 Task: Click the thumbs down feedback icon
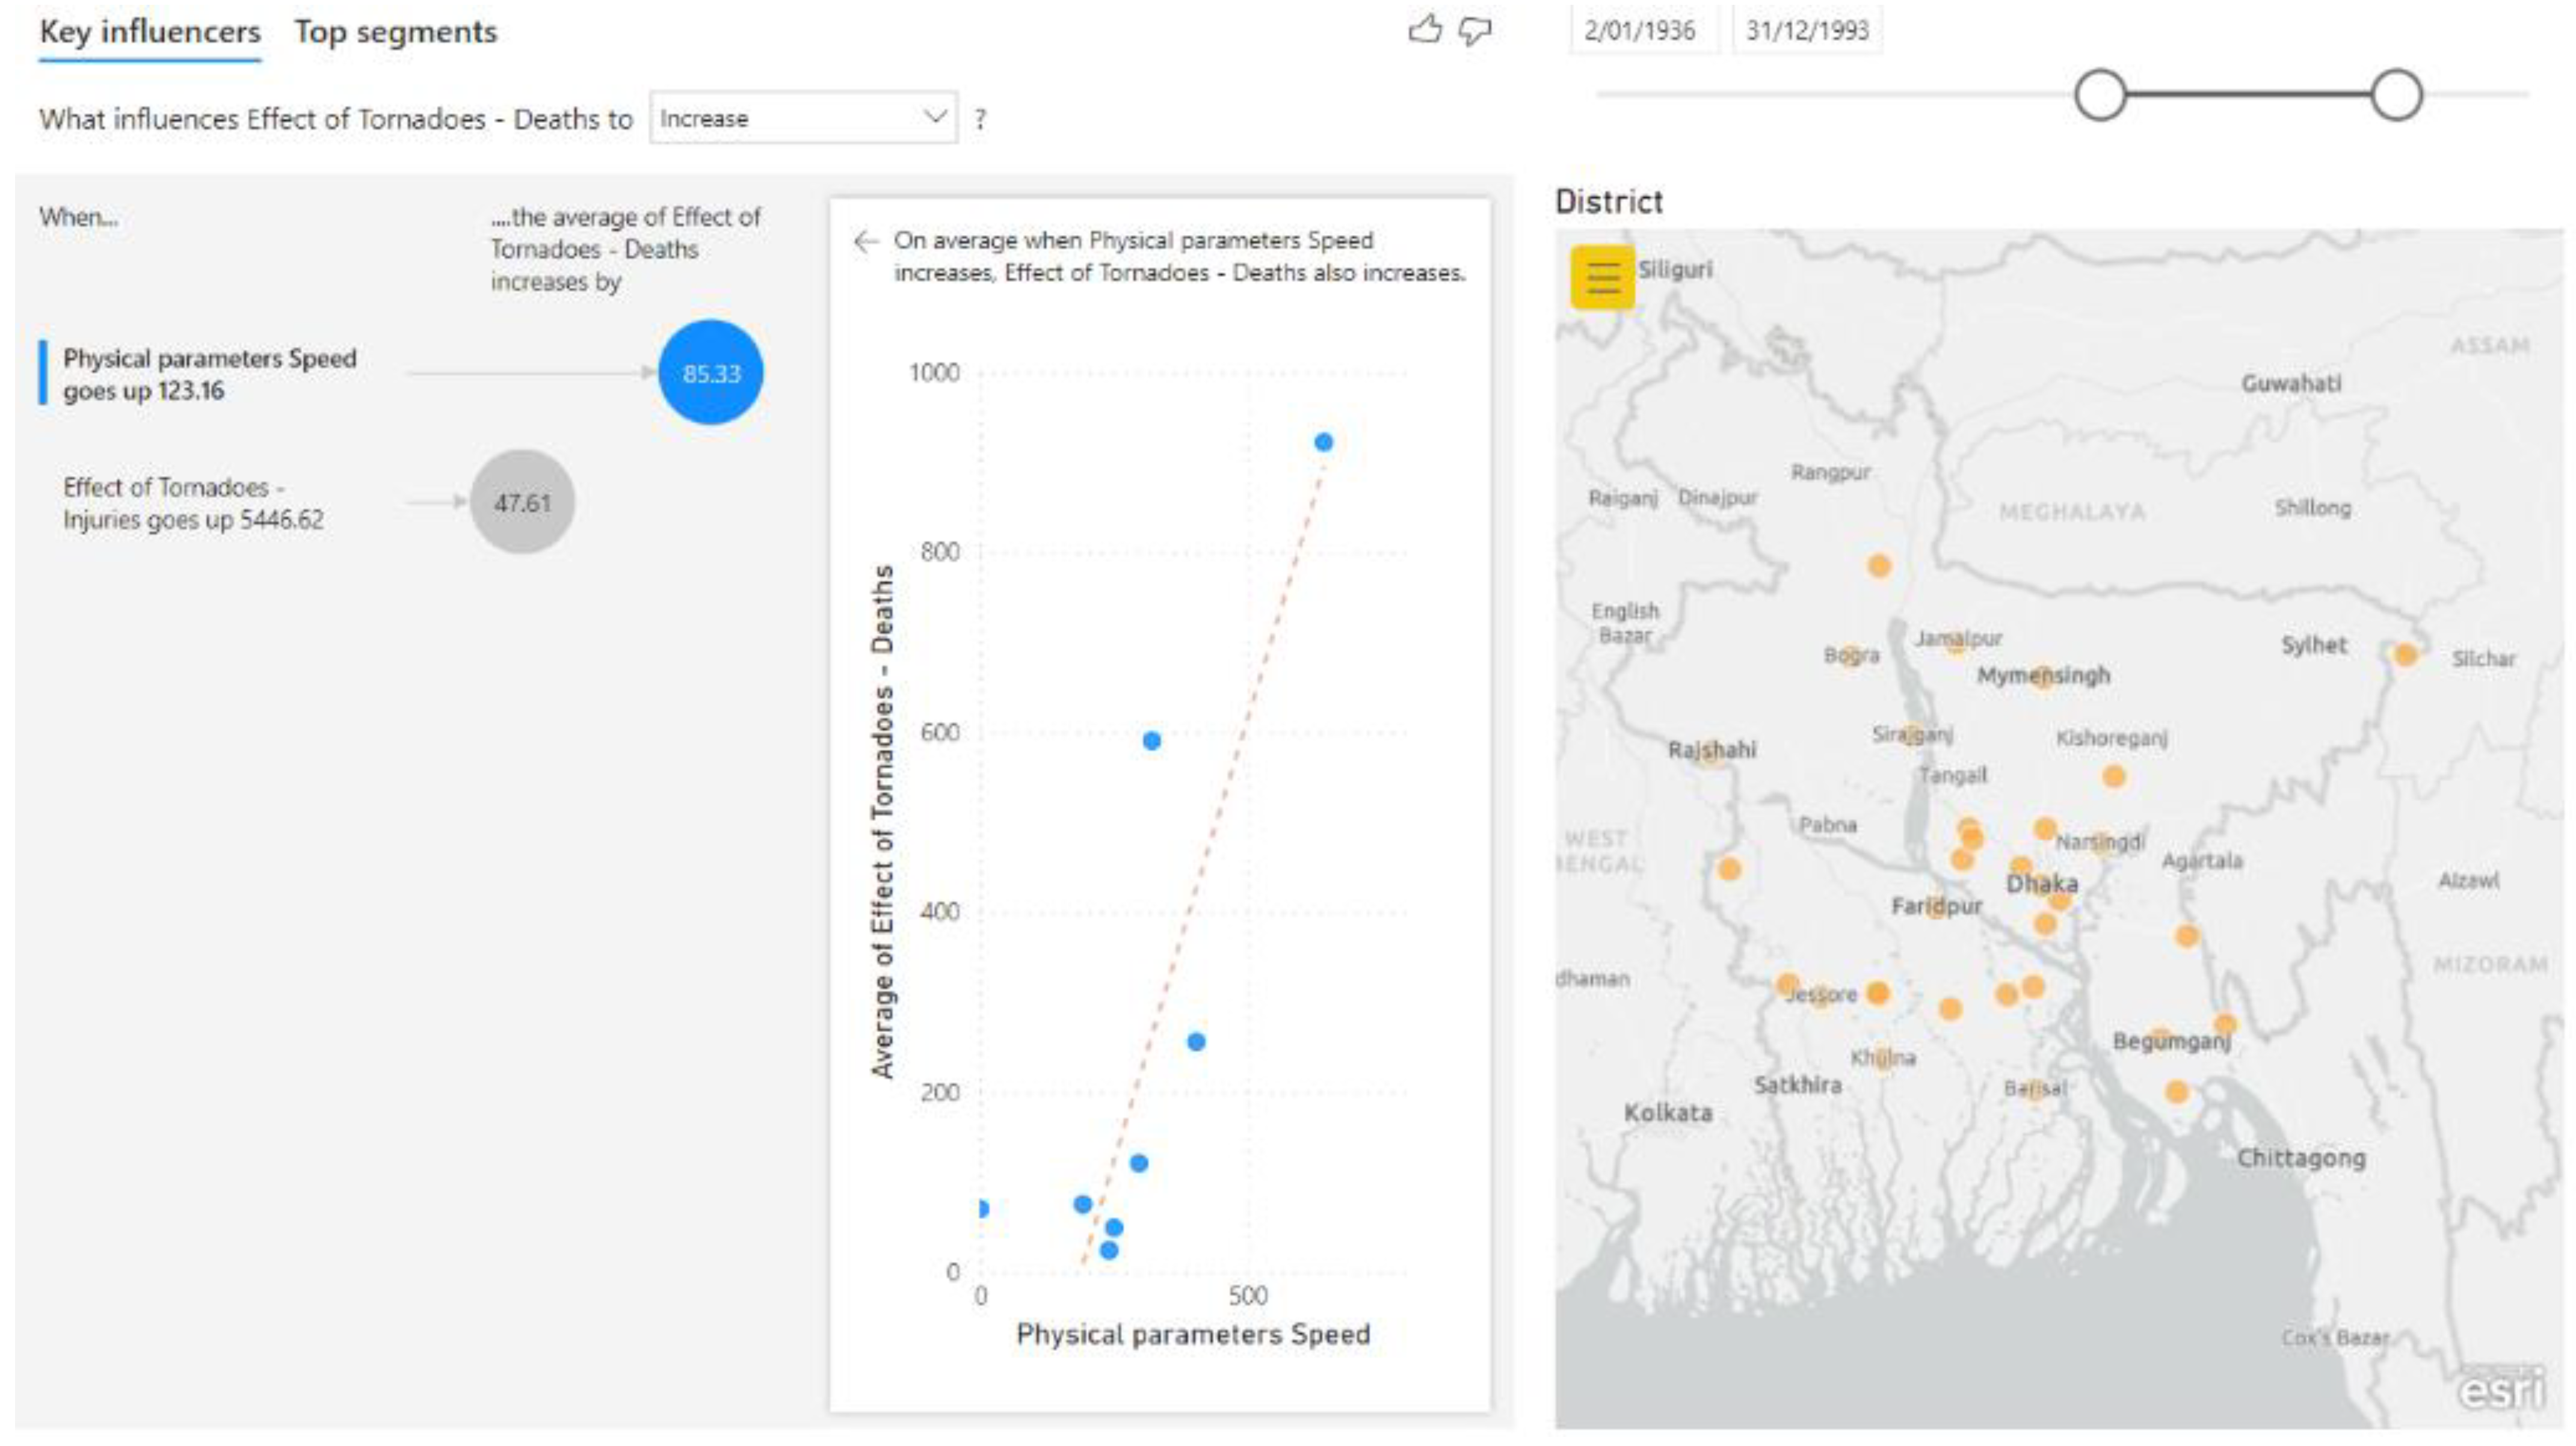coord(1475,30)
